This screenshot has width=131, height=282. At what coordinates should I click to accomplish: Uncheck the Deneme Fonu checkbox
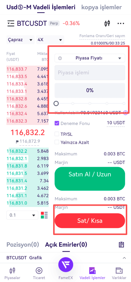57,123
